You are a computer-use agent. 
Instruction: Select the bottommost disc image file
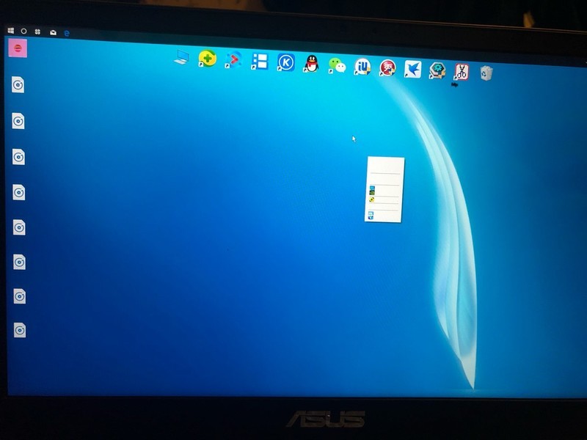(x=20, y=330)
